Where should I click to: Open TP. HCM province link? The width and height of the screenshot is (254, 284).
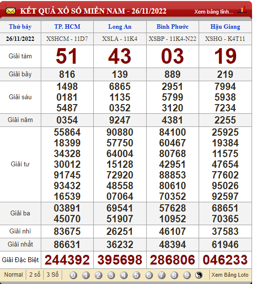(x=67, y=27)
